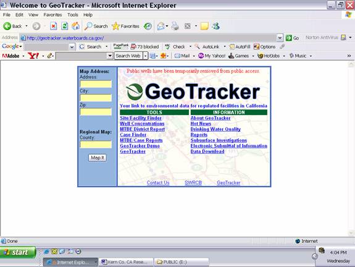Click the Refresh page icon
The image size is (355, 267).
tap(65, 27)
